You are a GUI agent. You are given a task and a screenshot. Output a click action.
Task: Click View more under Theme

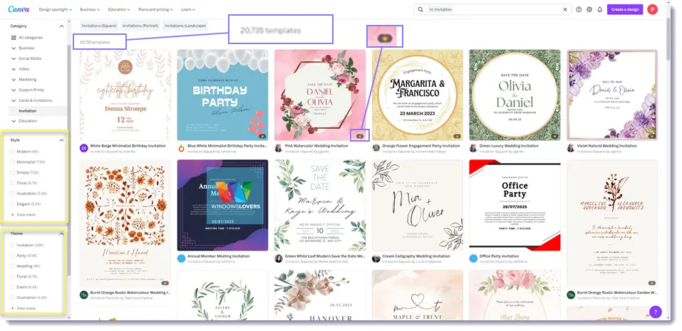[23, 308]
